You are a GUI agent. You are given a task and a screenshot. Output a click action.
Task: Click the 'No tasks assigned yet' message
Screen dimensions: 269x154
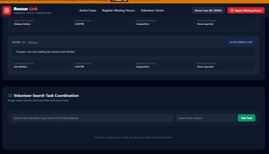click(x=133, y=137)
